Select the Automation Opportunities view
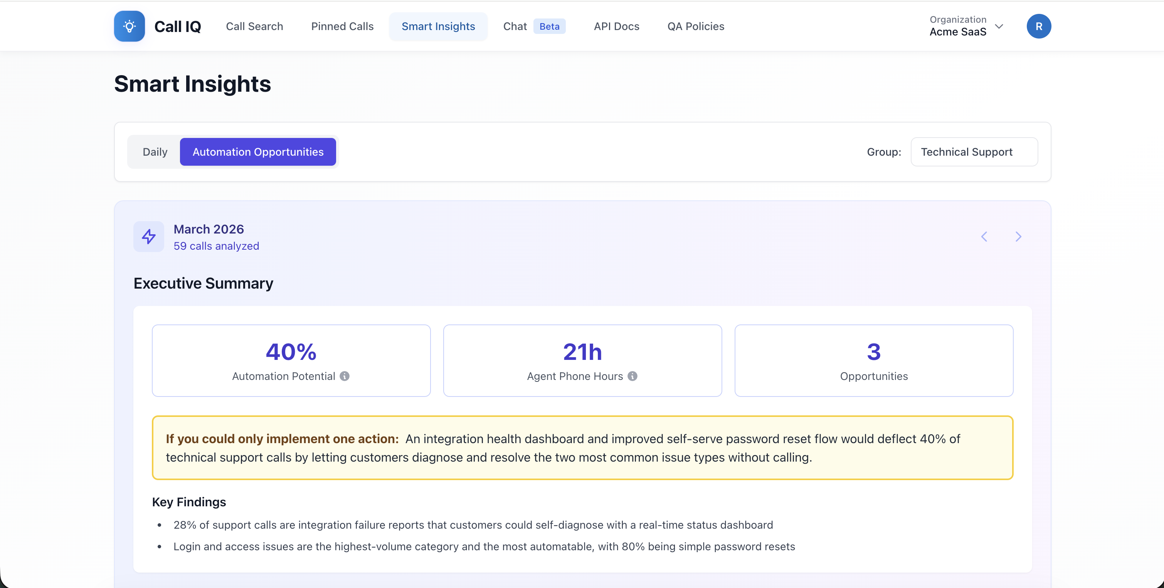 coord(257,152)
